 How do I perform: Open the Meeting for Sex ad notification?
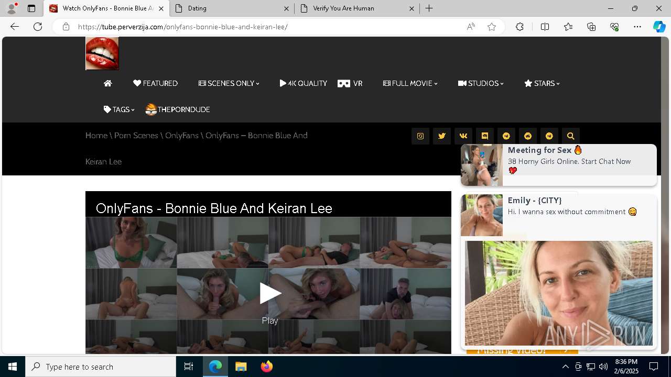click(559, 165)
